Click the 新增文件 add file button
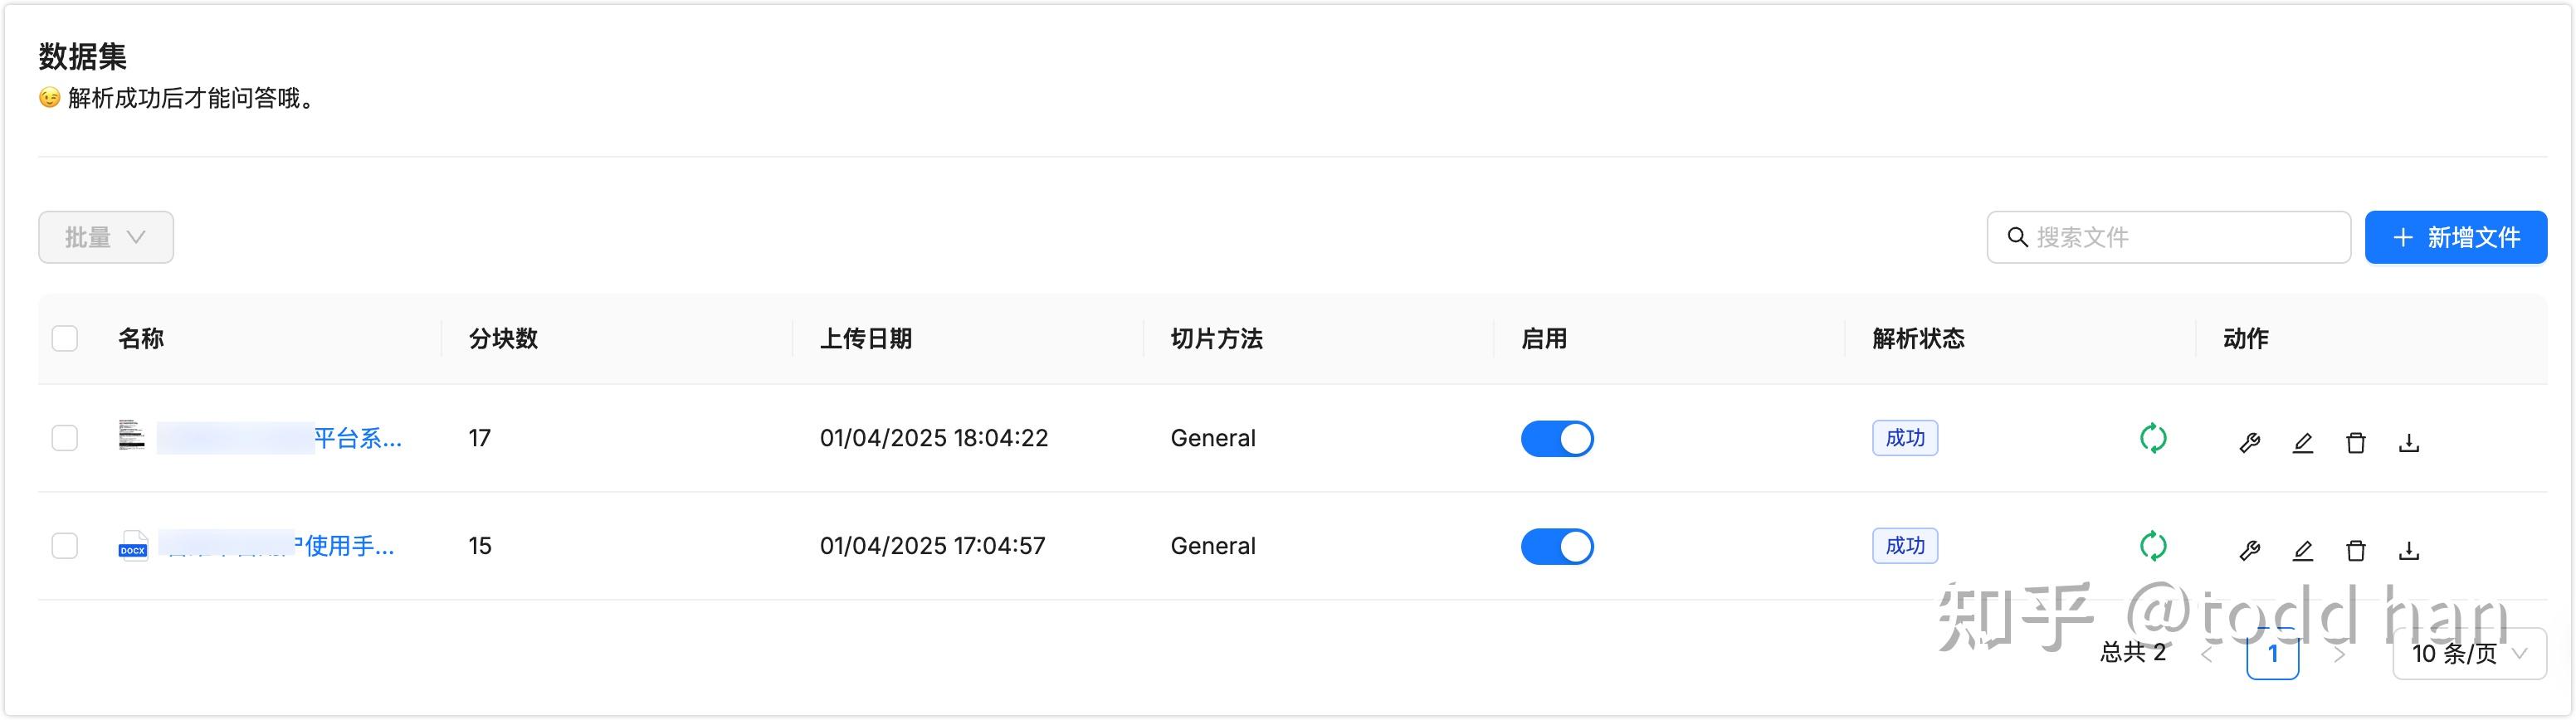The image size is (2576, 720). pos(2455,237)
